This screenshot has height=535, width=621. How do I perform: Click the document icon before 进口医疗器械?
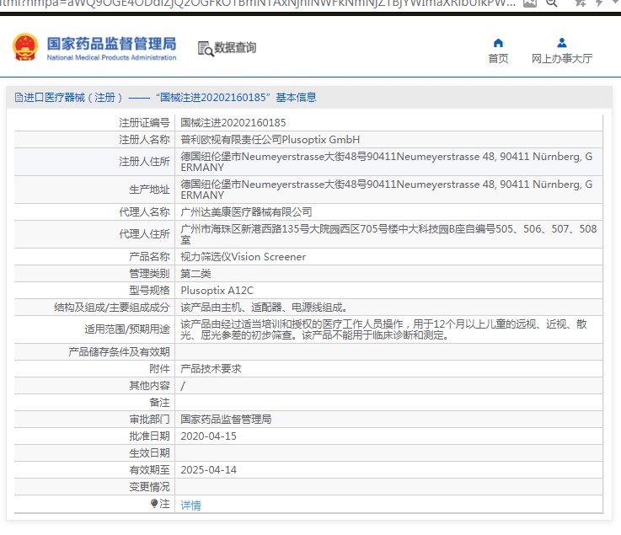click(19, 98)
